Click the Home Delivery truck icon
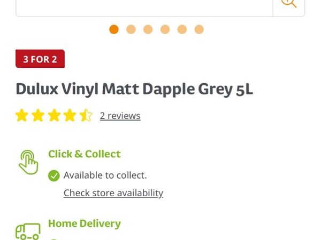 [28, 231]
